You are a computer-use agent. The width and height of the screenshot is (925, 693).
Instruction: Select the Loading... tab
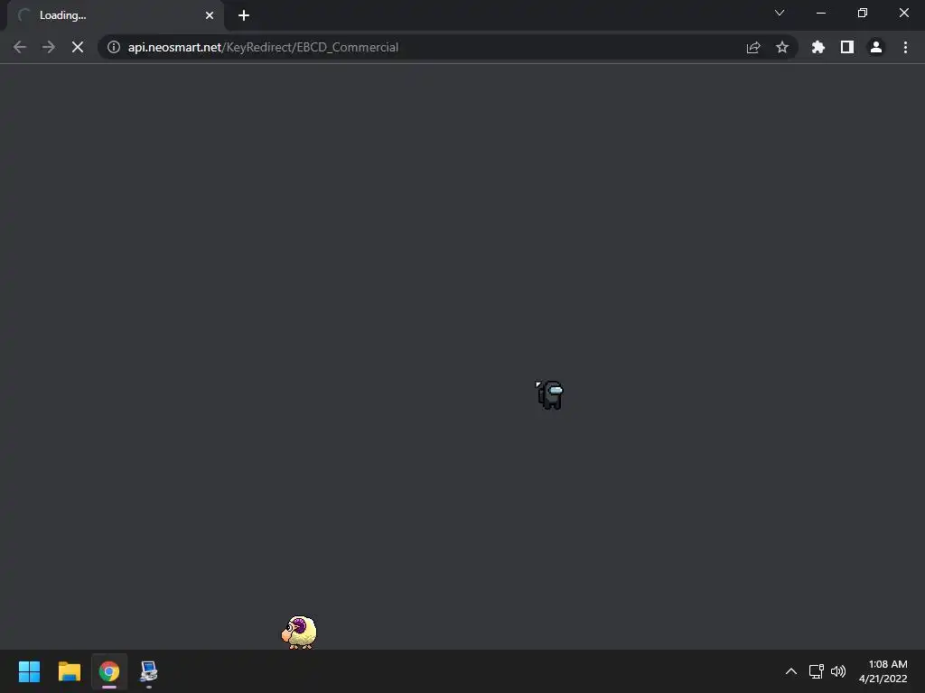click(x=116, y=15)
